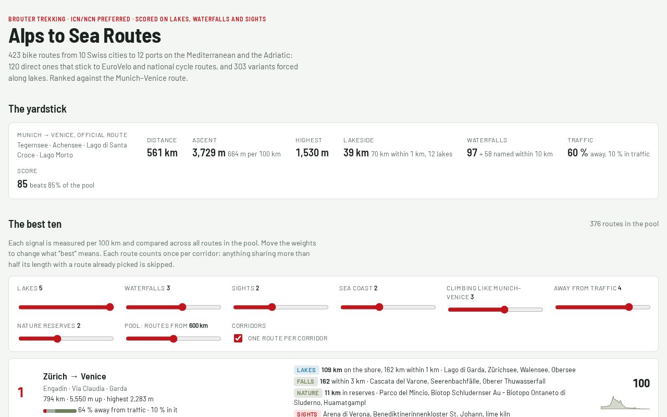Click the traffic share bar for Zürich → Venice
This screenshot has width=667, height=417.
point(60,411)
